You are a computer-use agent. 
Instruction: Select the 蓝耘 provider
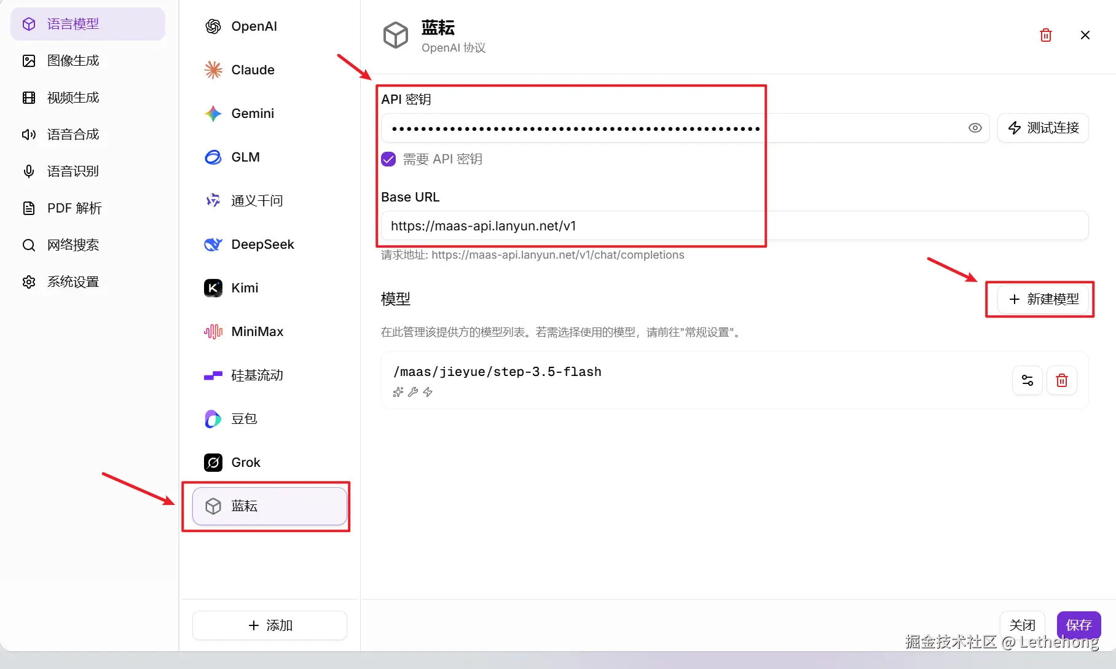click(x=270, y=506)
